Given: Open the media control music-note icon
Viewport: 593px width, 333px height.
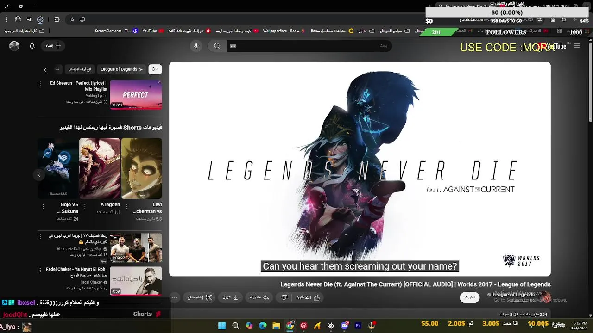Looking at the screenshot, I should point(29,19).
